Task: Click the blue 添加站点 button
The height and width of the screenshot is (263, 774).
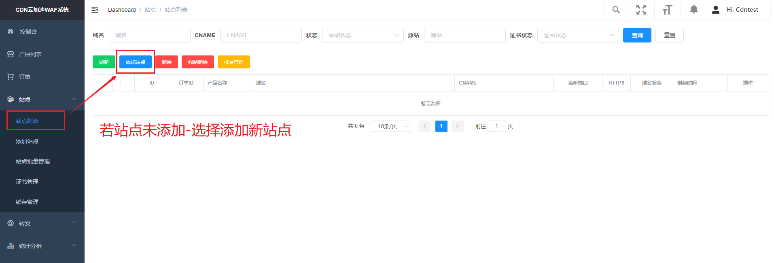Action: click(x=136, y=62)
